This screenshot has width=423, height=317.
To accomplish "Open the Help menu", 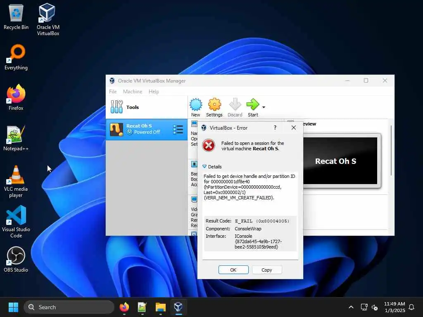I will tap(154, 92).
